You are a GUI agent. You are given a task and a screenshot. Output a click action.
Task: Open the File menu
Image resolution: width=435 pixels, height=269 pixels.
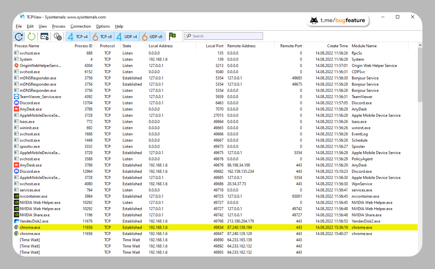coord(19,26)
